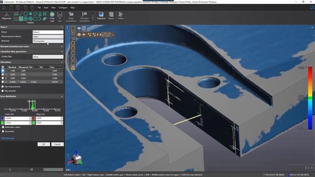This screenshot has height=177, width=315.
Task: Select the Plane entity tool (filled square)
Action: click(21, 19)
